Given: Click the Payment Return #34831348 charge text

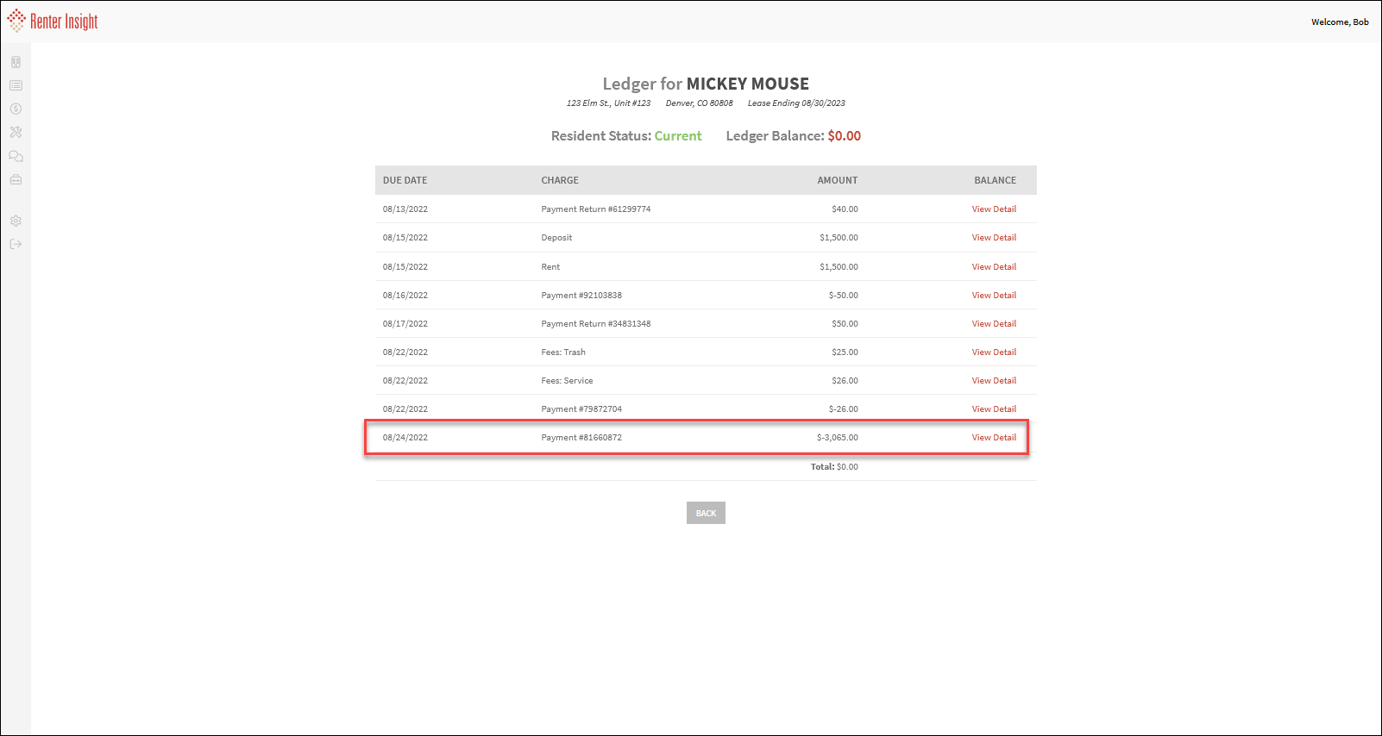Looking at the screenshot, I should [596, 324].
